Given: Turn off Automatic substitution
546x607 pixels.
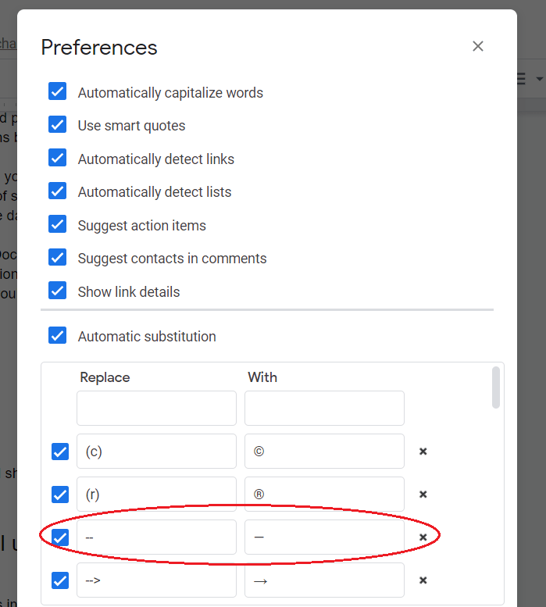Looking at the screenshot, I should [x=57, y=336].
